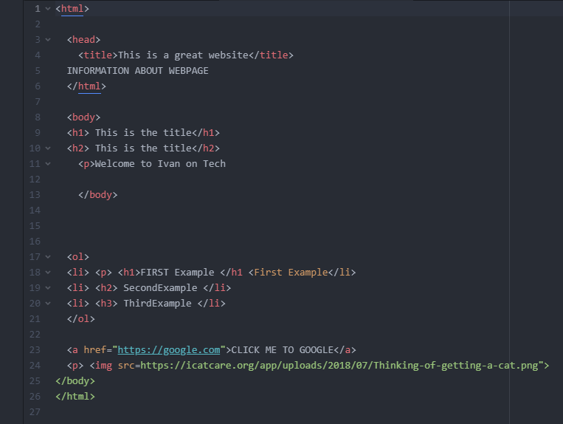563x424 pixels.
Task: Collapse the html block at line 1
Action: pos(48,9)
